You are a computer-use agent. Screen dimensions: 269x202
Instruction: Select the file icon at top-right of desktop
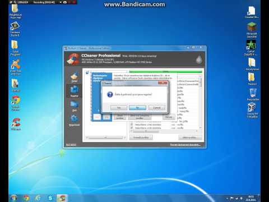click(252, 12)
